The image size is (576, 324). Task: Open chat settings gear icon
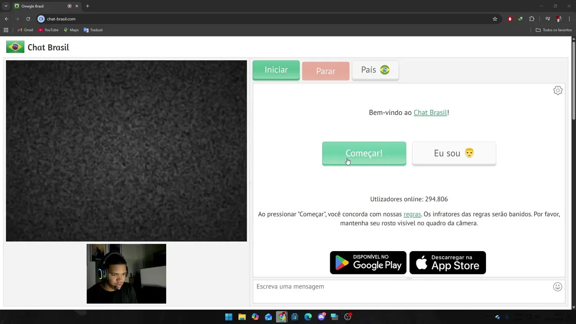[558, 90]
